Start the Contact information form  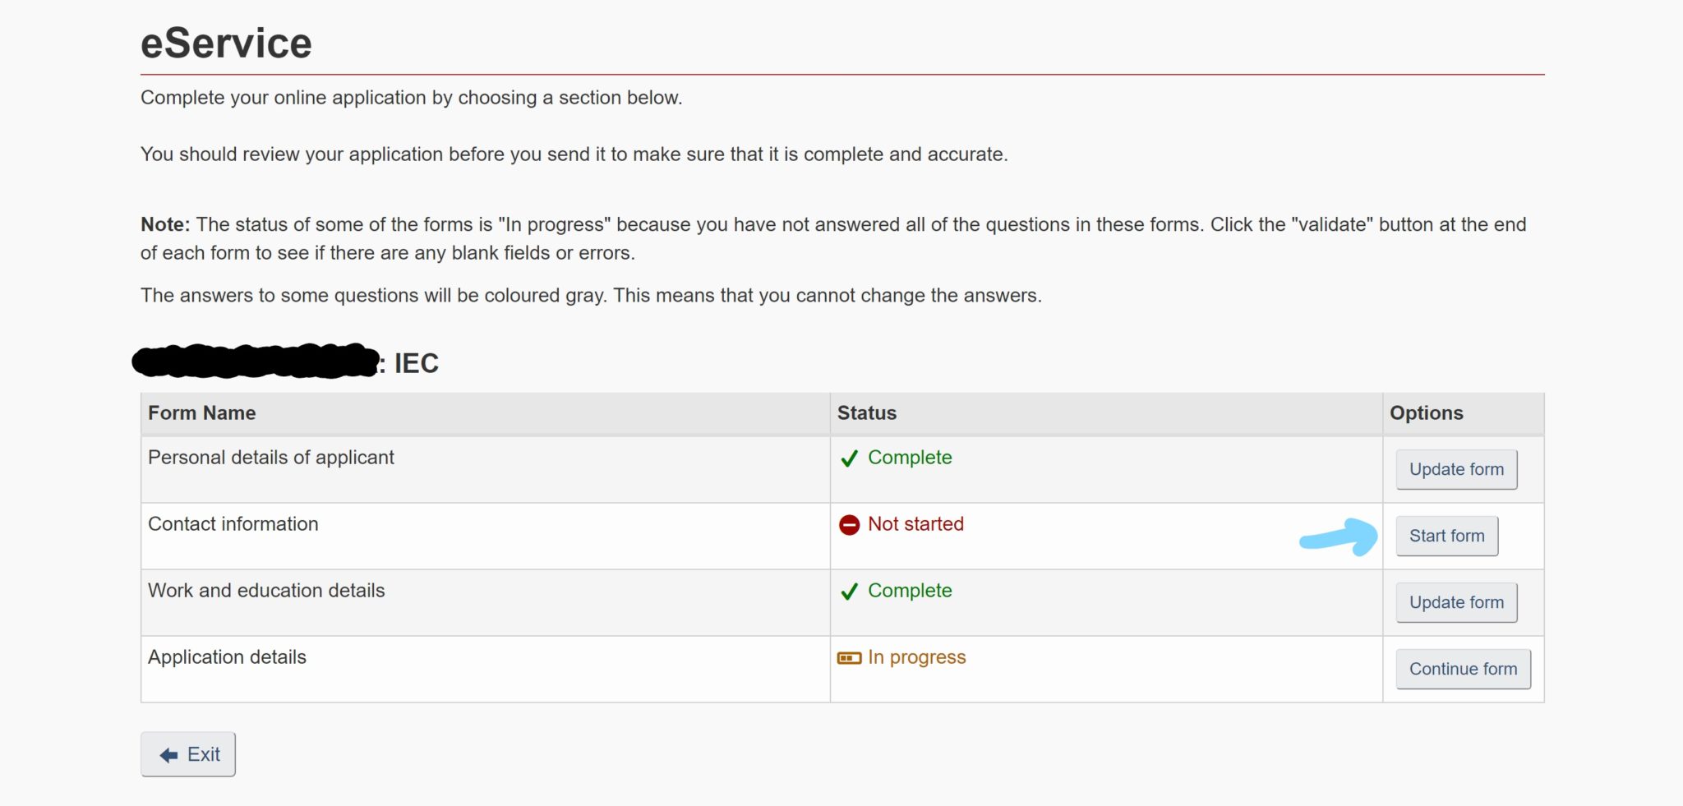tap(1446, 536)
